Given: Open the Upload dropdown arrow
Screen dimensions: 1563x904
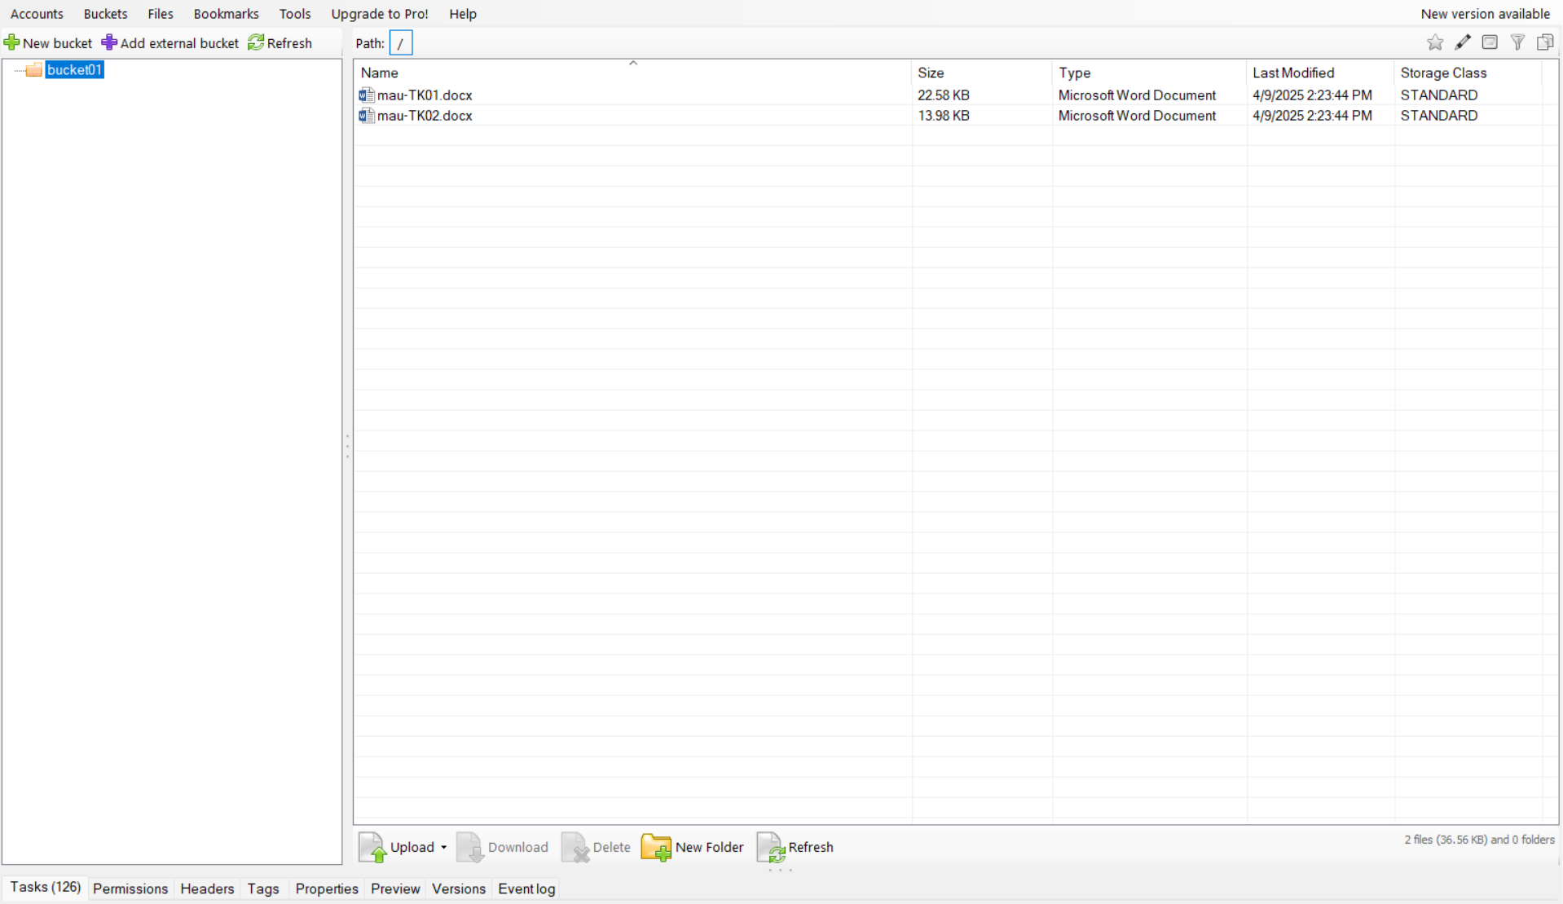Looking at the screenshot, I should coord(444,848).
